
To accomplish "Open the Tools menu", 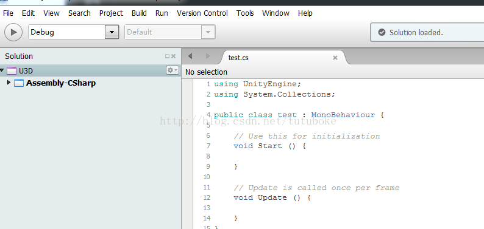I will tap(245, 13).
